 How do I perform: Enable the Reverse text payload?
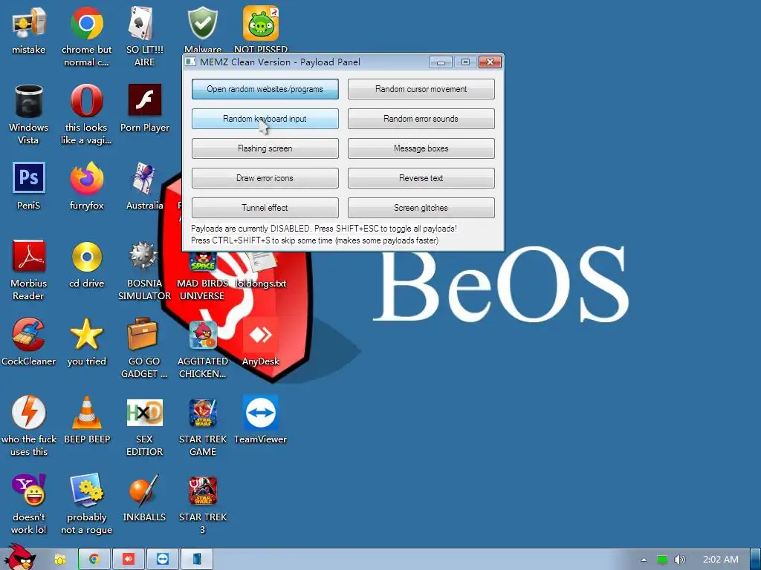coord(421,178)
